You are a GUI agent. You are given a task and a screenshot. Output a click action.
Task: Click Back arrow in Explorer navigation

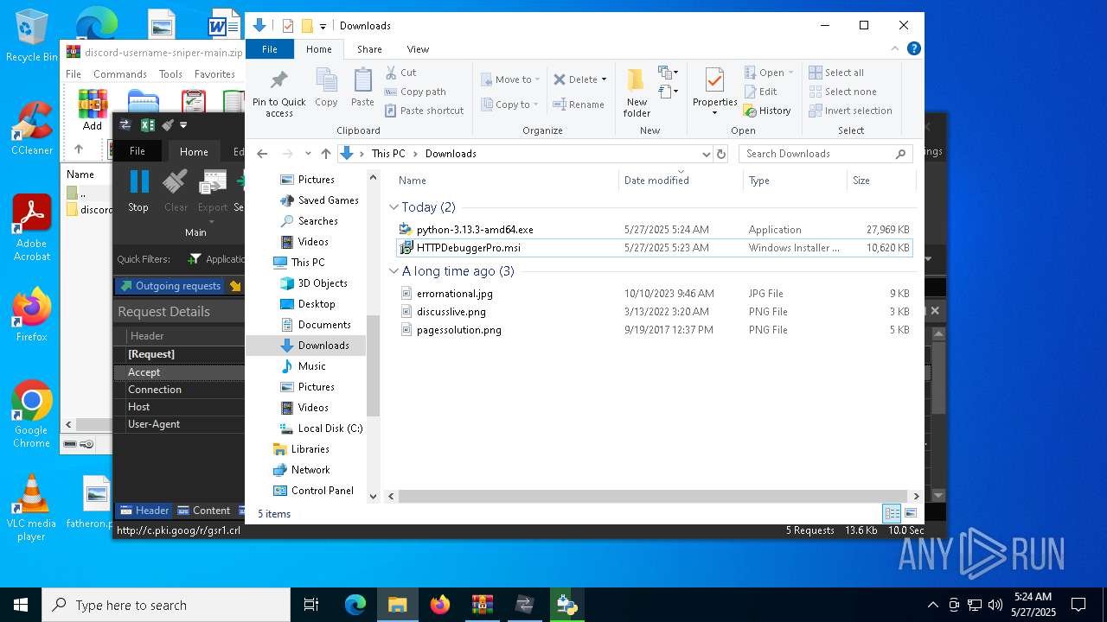click(x=262, y=154)
